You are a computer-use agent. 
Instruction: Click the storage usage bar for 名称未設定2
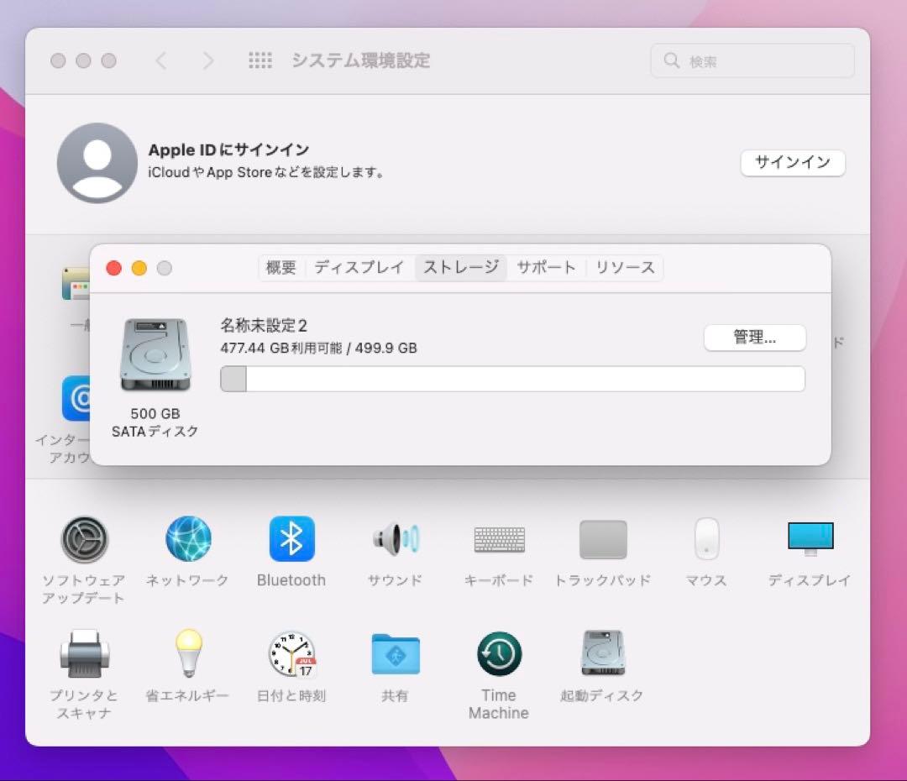[512, 379]
